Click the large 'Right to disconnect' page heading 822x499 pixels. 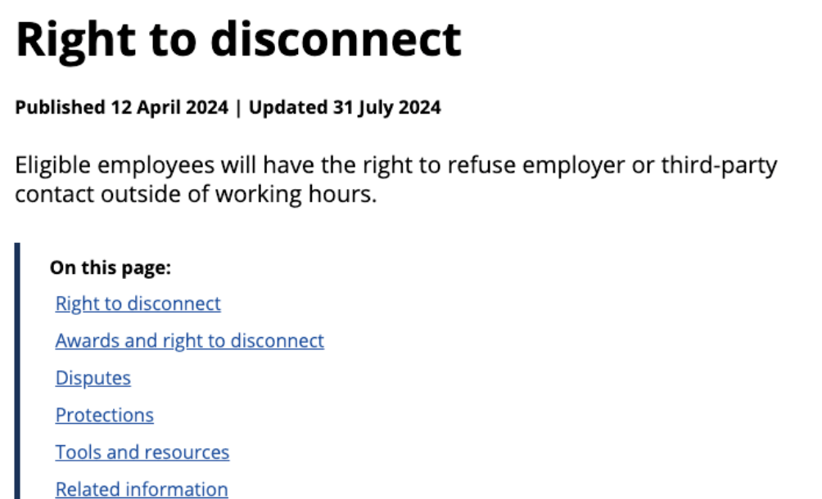point(238,40)
